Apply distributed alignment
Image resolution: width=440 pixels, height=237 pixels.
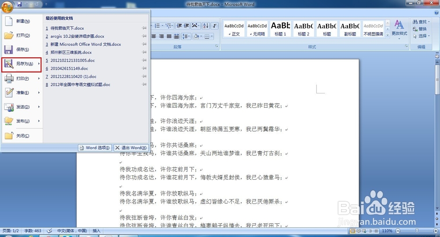click(x=176, y=36)
